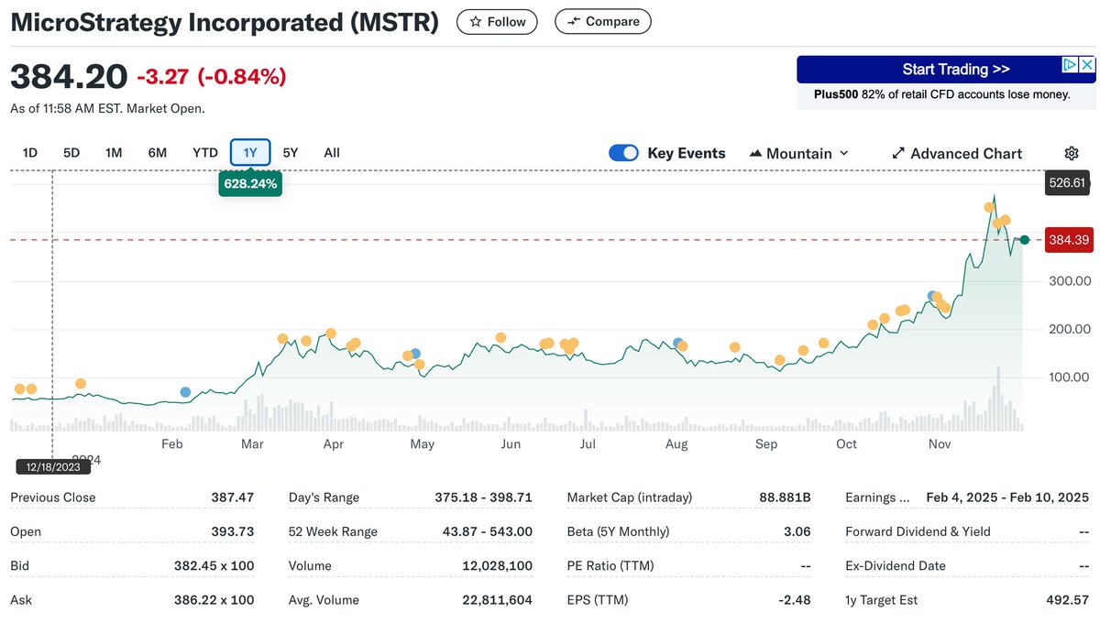Switch chart to 5Y range
Image resolution: width=1100 pixels, height=623 pixels.
[x=291, y=153]
